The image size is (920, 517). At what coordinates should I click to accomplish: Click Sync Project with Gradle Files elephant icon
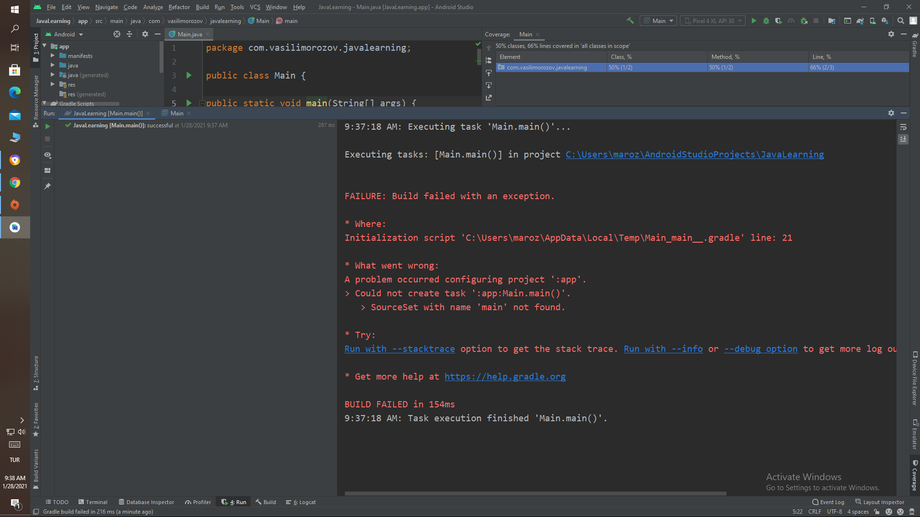click(860, 21)
